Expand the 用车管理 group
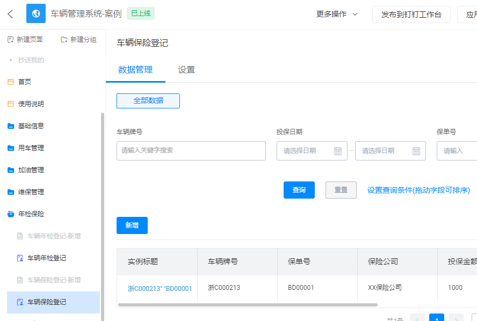This screenshot has width=477, height=321. click(x=31, y=148)
